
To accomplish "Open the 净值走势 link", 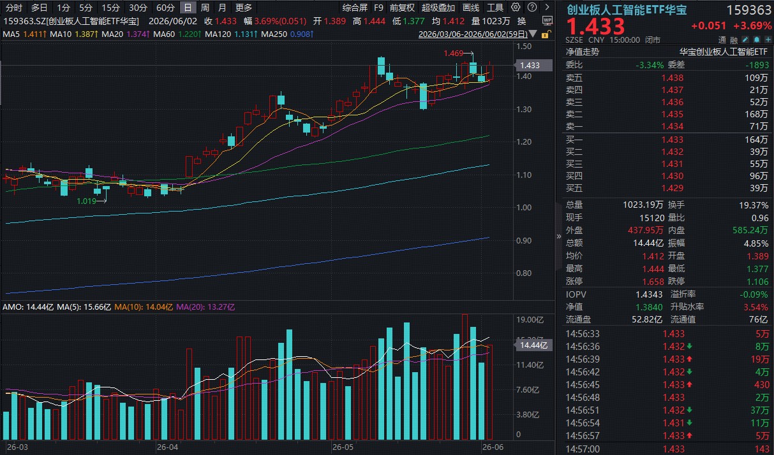I will (583, 52).
